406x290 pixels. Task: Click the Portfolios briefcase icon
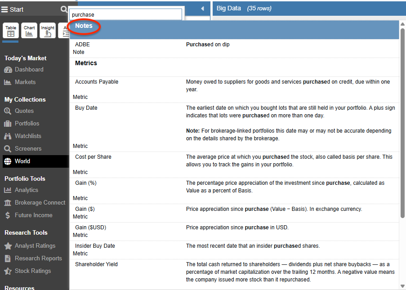[x=8, y=124]
